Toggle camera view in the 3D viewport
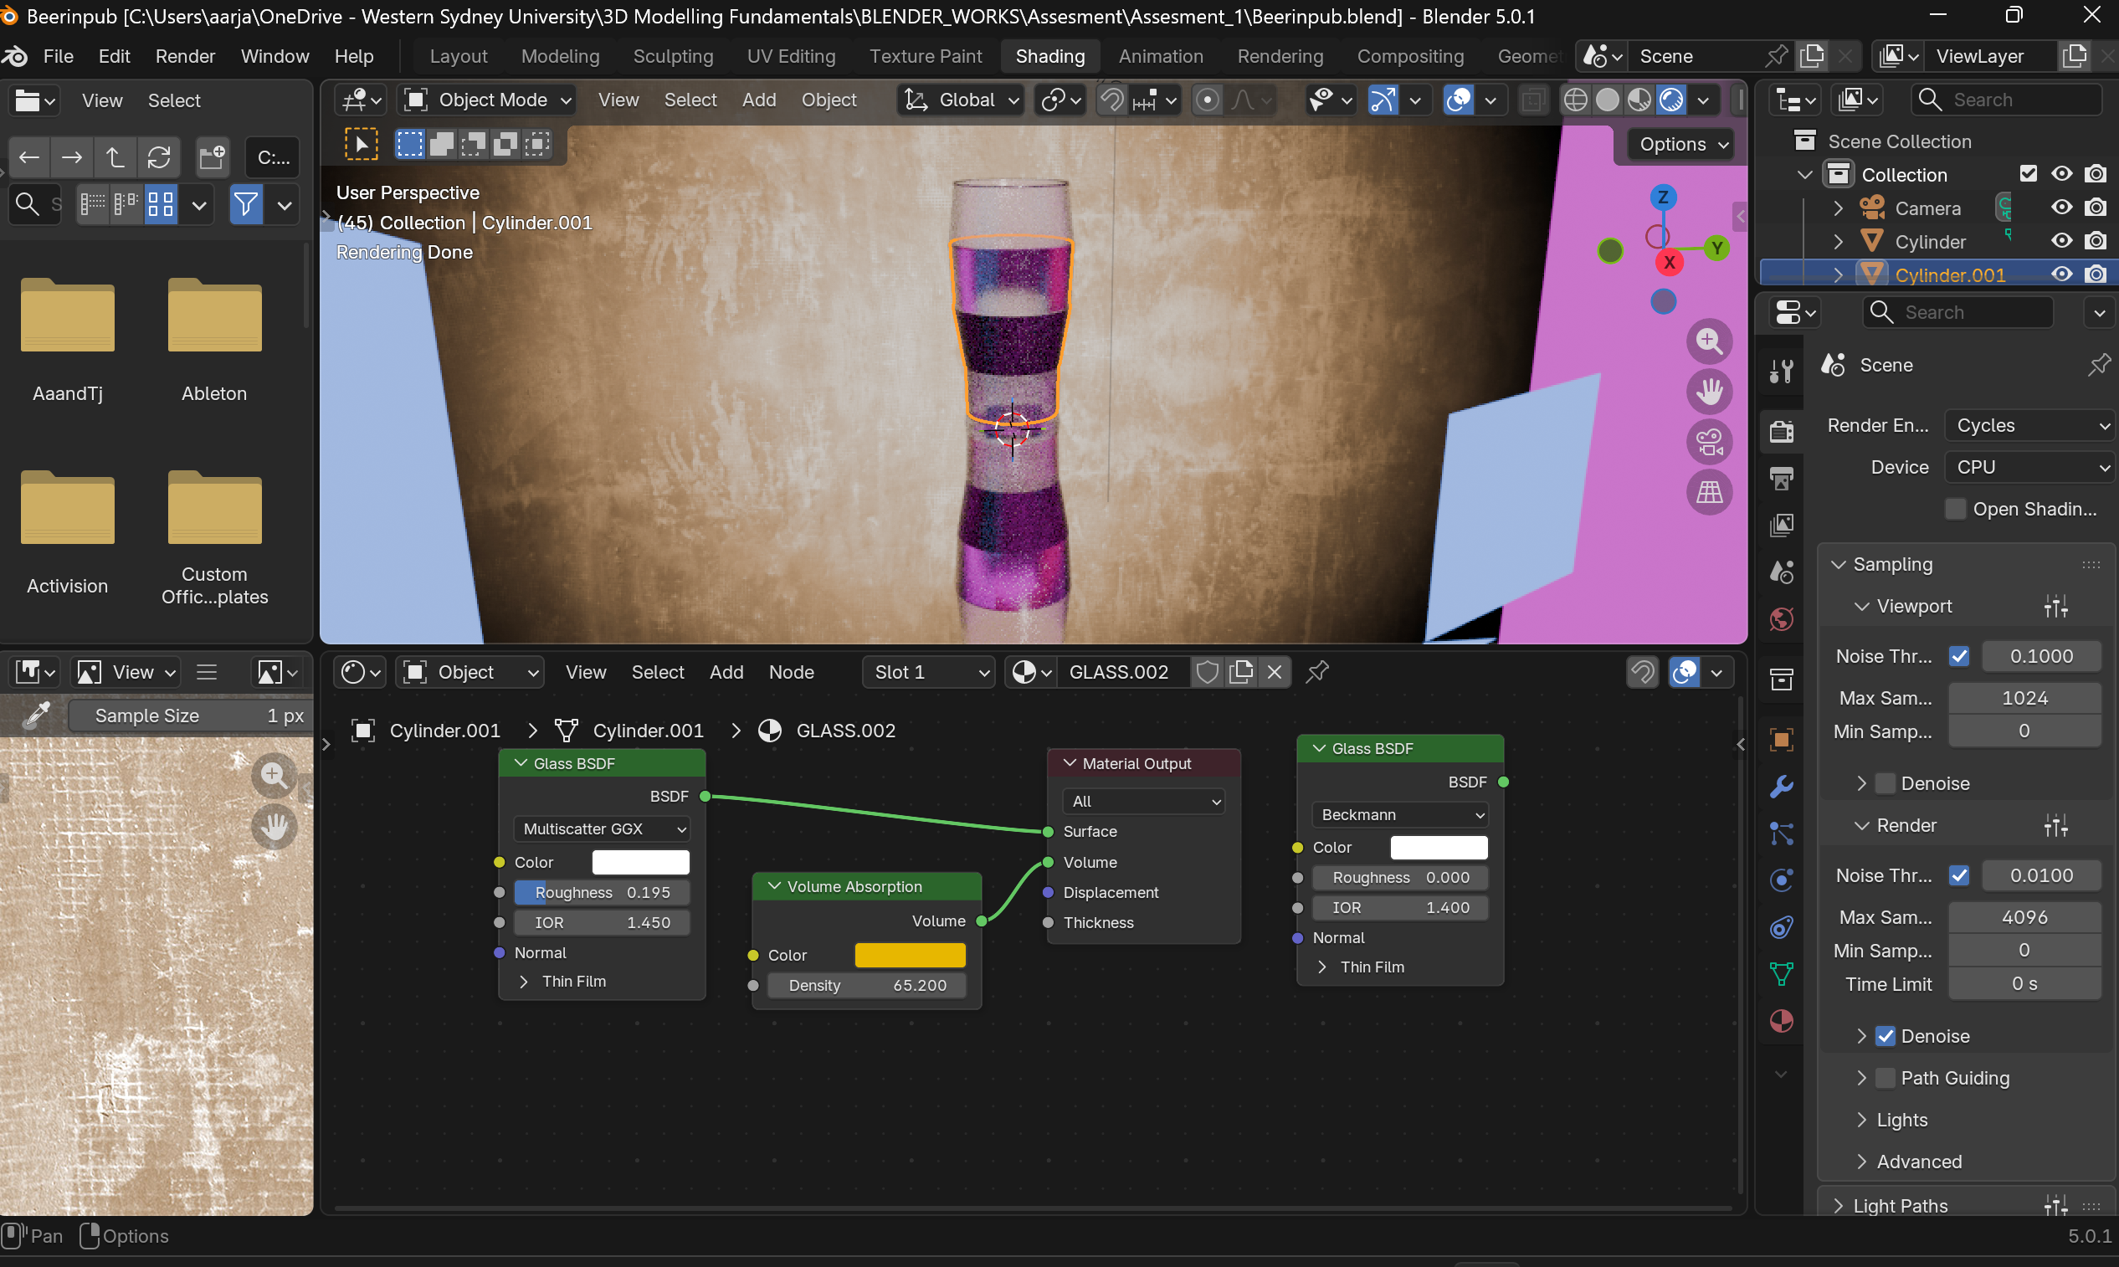This screenshot has width=2119, height=1267. click(x=1709, y=442)
